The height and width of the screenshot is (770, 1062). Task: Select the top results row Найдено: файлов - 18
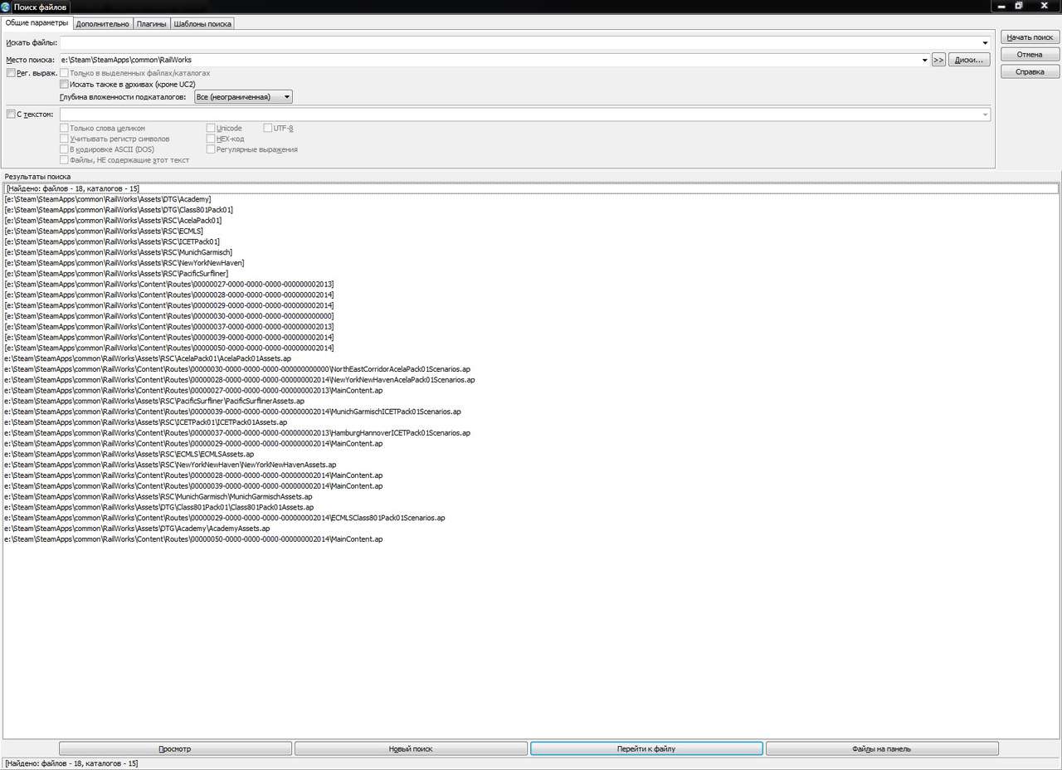[x=531, y=188]
